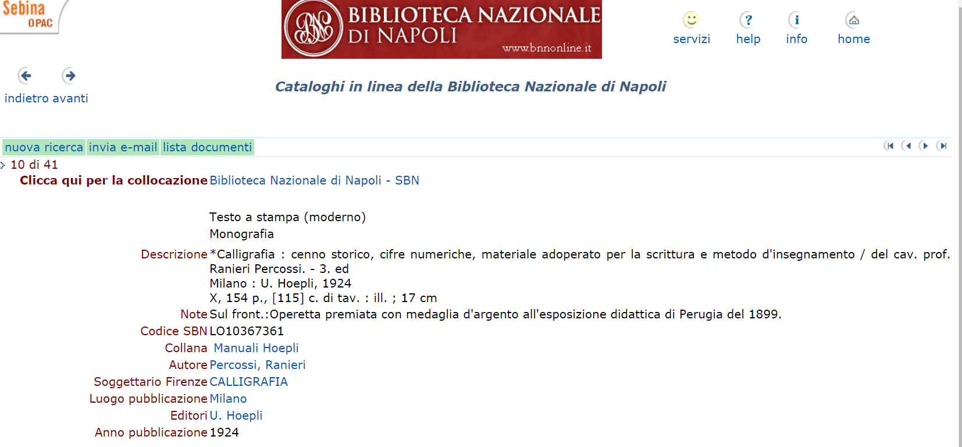Click the indietro back arrow icon
This screenshot has width=962, height=447.
click(25, 76)
